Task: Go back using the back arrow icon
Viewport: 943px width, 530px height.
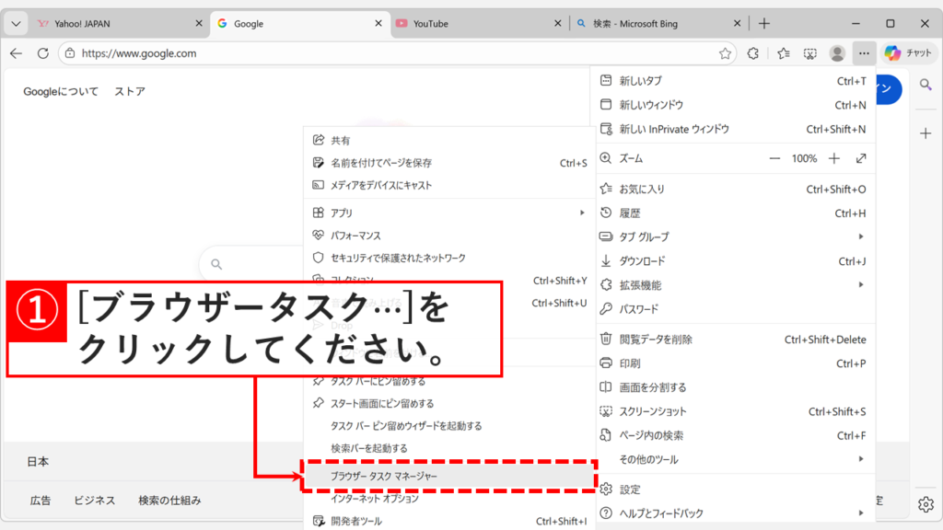Action: (17, 53)
